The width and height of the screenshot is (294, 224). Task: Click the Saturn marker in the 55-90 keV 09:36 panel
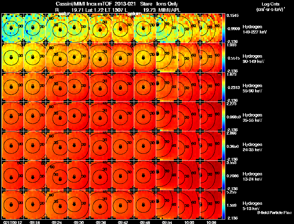(100, 88)
